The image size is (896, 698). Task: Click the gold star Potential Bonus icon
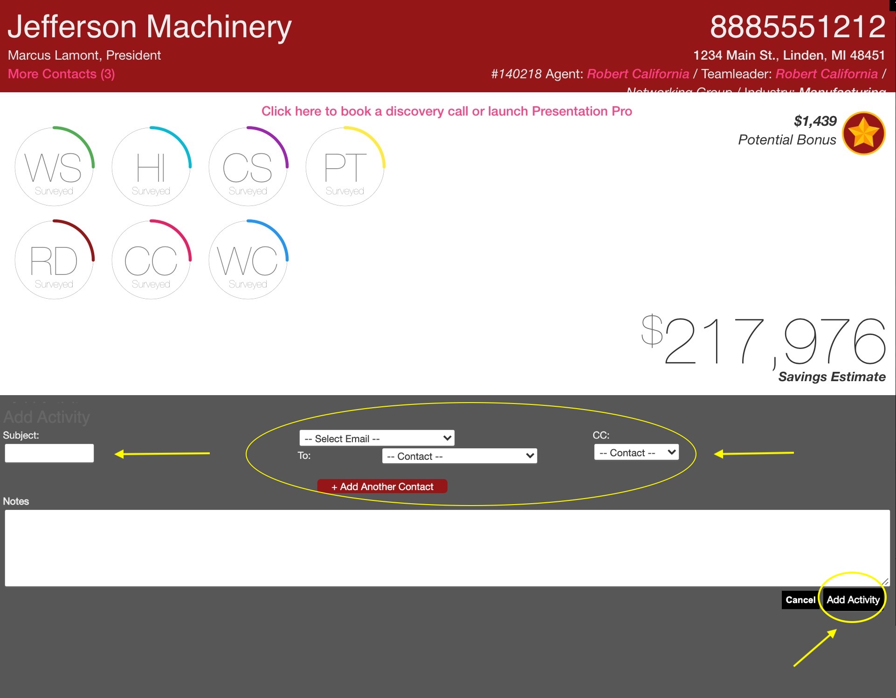coord(863,133)
